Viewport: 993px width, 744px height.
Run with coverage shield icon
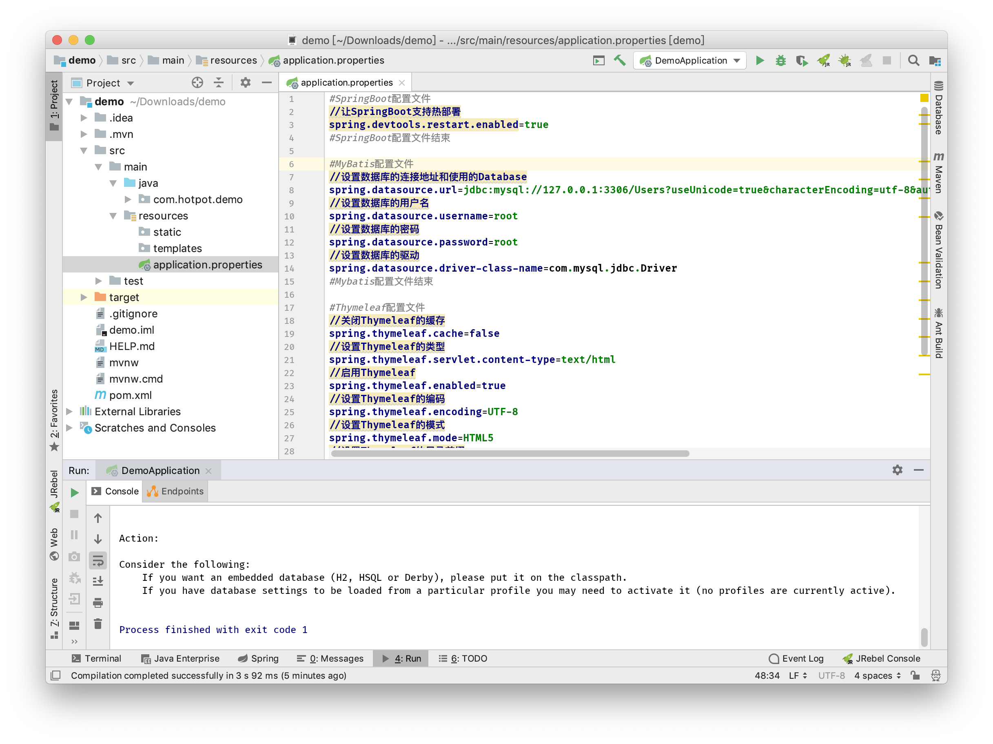tap(802, 61)
